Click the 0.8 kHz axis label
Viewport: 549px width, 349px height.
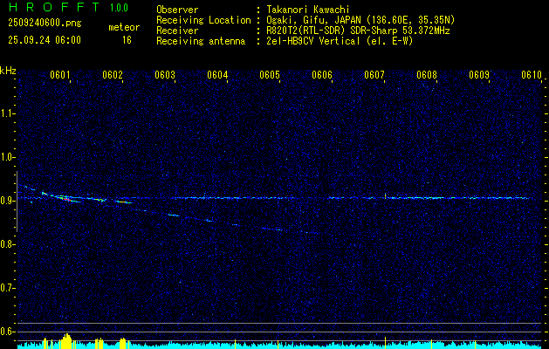pos(7,244)
